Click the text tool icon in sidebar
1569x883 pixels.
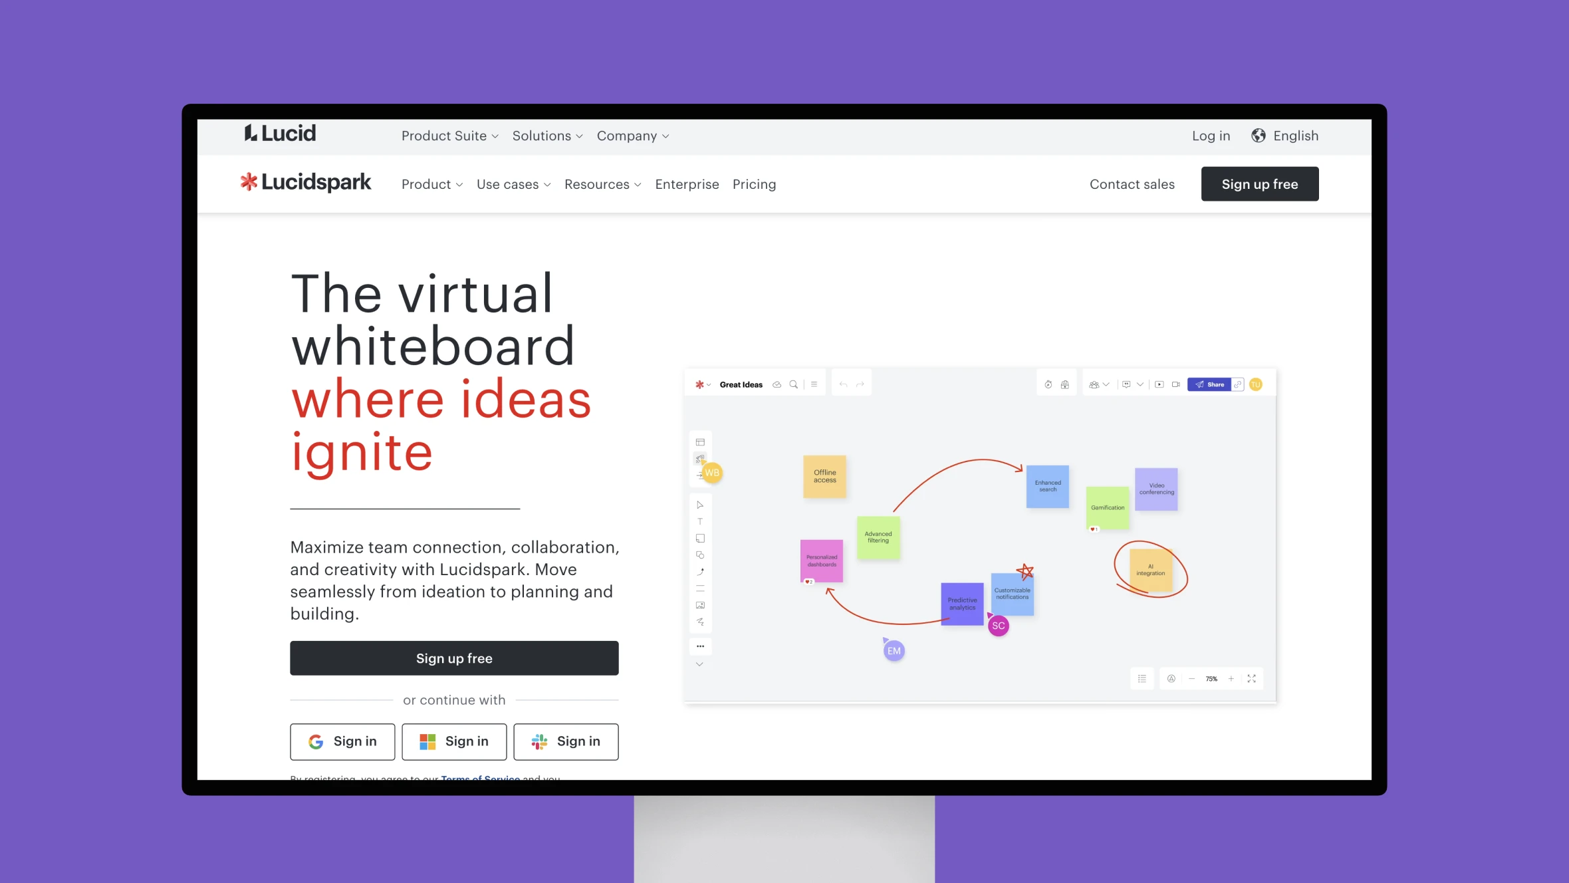click(x=701, y=523)
